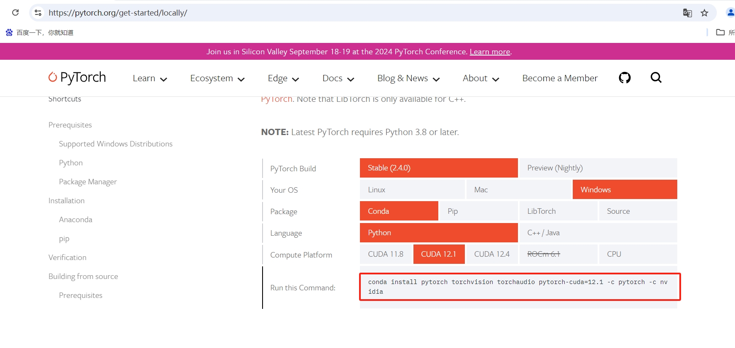Expand the Docs dropdown menu
This screenshot has width=735, height=348.
338,78
